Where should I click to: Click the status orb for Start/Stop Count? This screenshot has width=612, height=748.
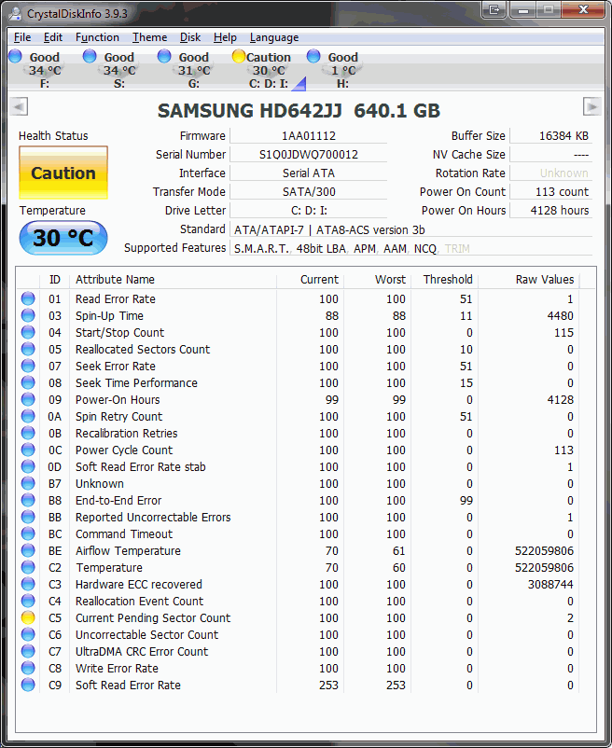point(28,332)
